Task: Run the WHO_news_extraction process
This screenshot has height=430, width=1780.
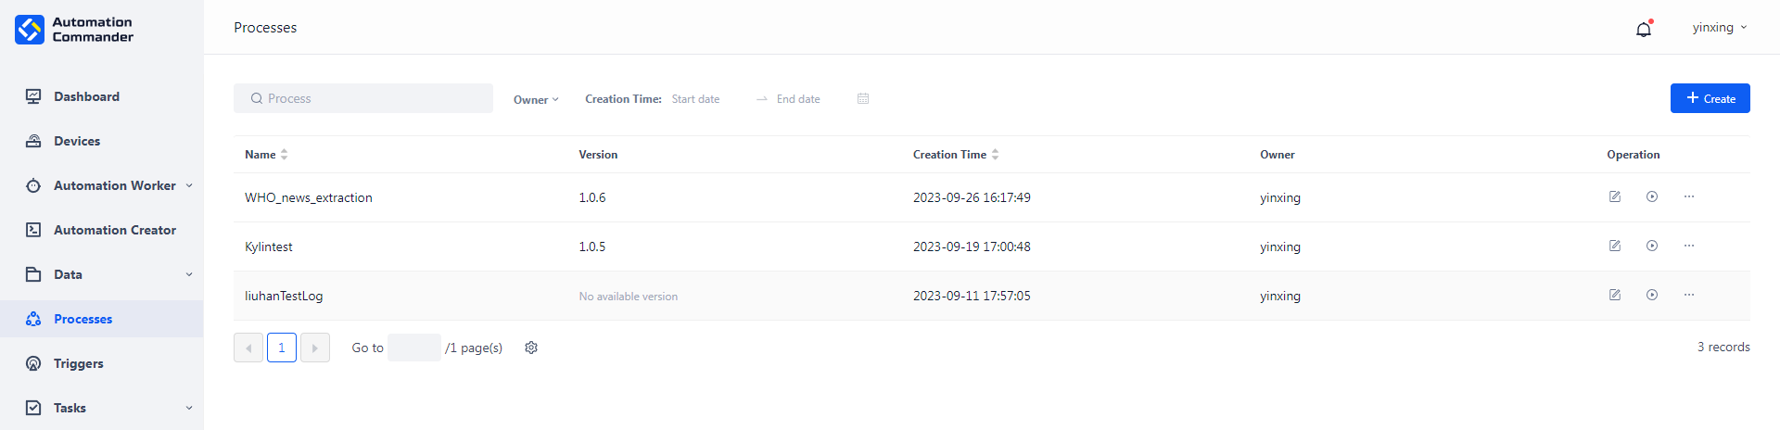Action: [1652, 196]
